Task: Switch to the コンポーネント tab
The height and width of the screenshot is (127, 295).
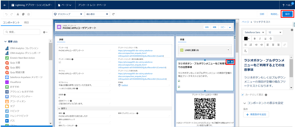Action: tap(11, 23)
